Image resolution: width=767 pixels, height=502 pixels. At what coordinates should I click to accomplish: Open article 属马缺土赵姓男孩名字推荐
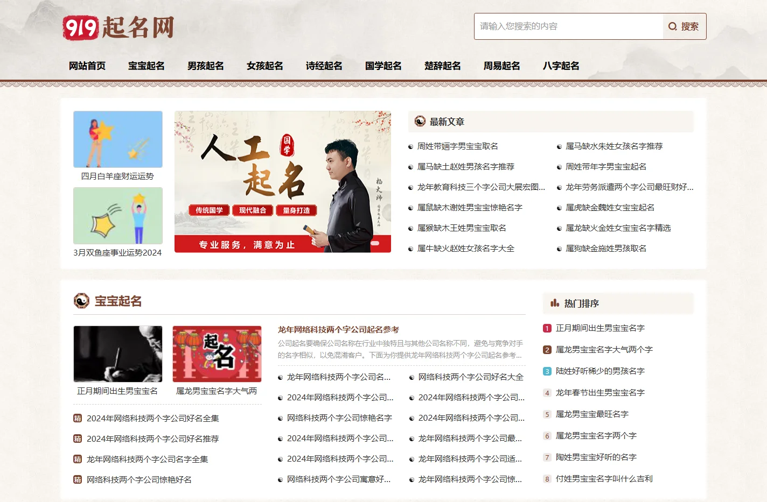coord(465,167)
